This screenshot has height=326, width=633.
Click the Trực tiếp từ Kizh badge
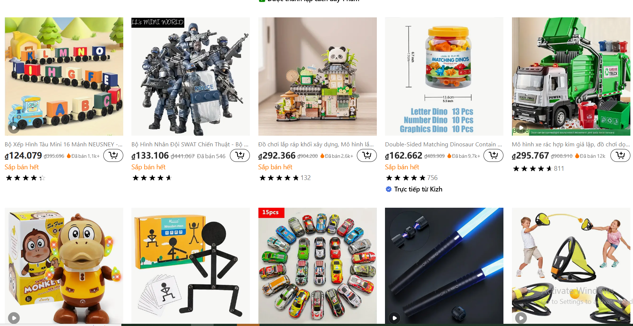(414, 189)
